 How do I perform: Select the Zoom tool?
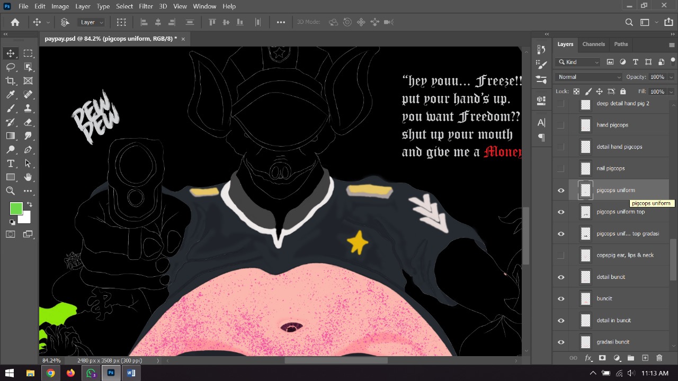tap(11, 190)
